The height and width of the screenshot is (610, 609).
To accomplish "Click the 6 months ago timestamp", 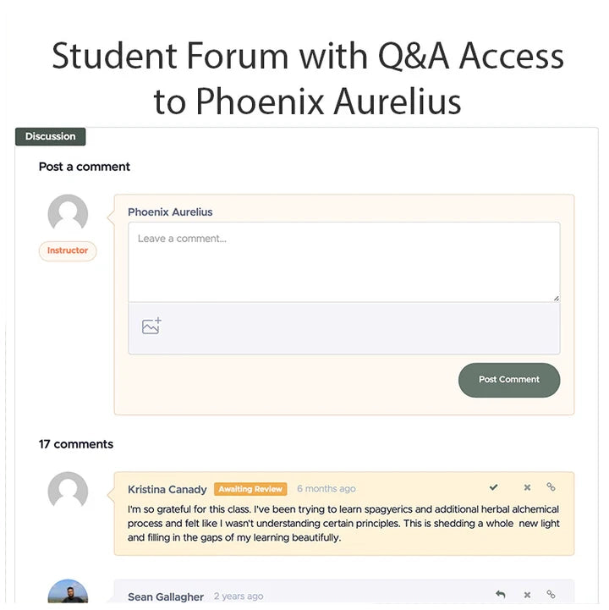I will click(326, 489).
